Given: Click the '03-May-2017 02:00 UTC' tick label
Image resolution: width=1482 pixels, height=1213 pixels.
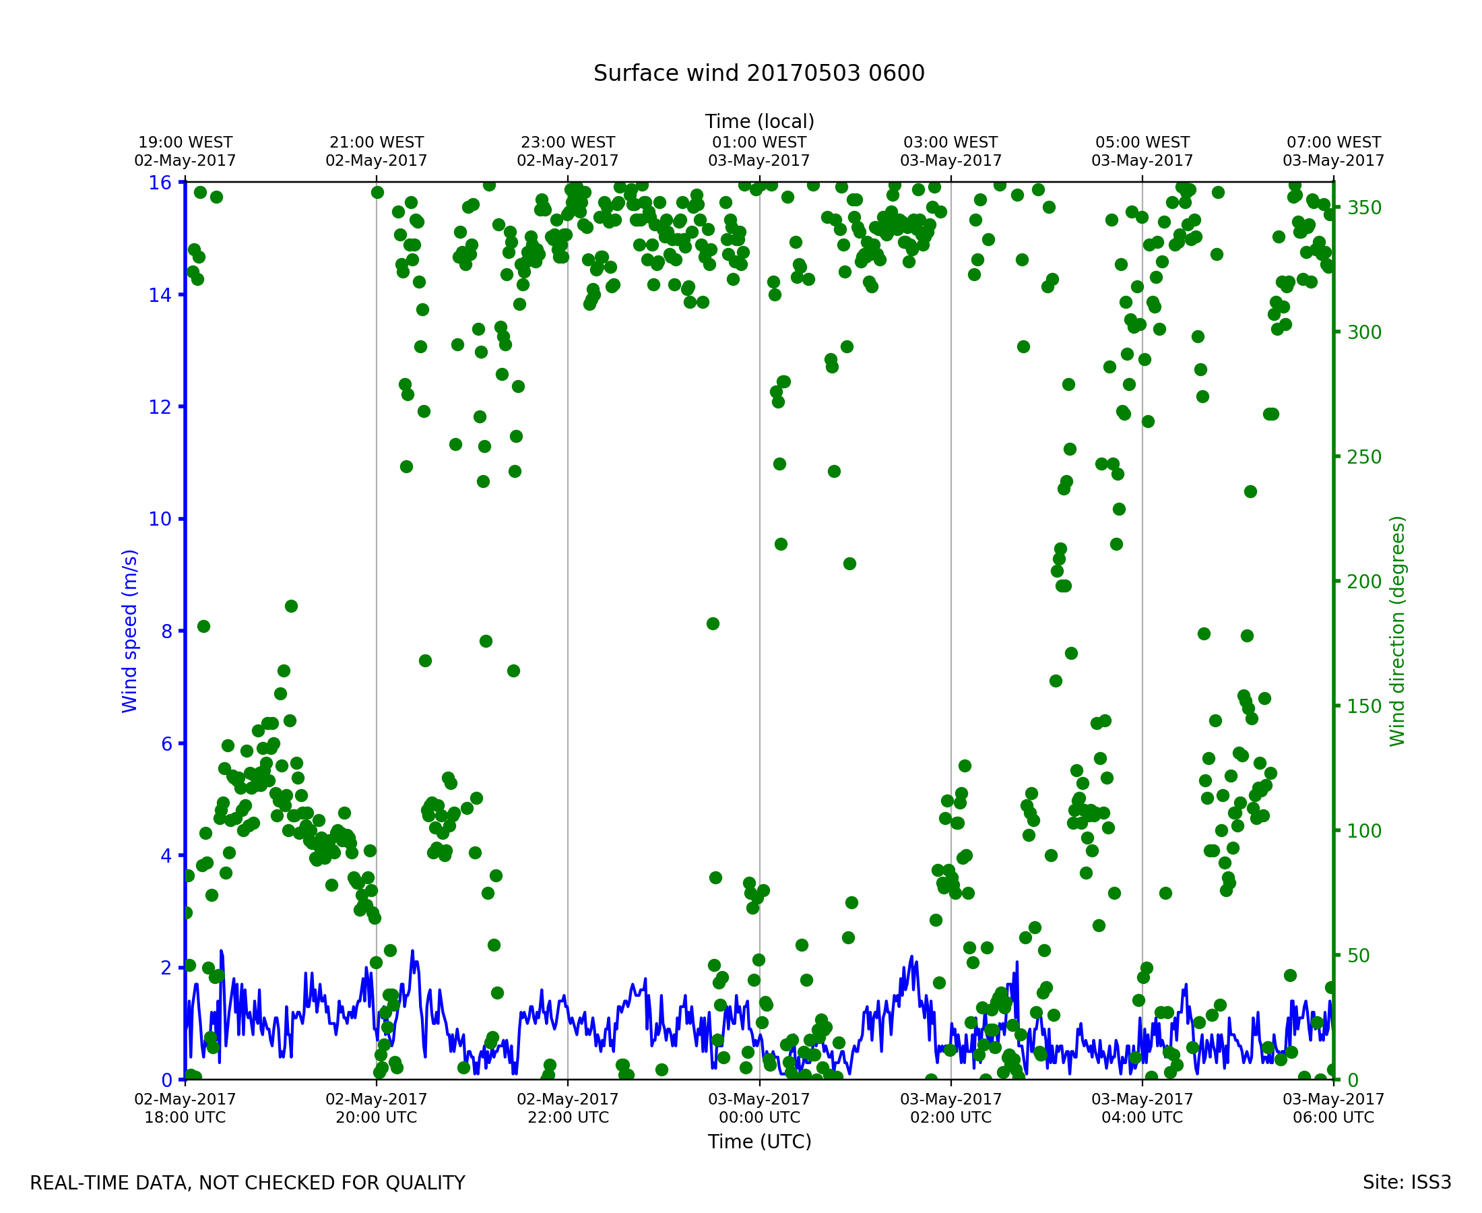Looking at the screenshot, I should point(951,1109).
